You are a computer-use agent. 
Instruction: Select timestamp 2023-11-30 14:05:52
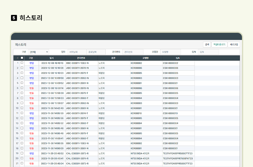coord(52,123)
